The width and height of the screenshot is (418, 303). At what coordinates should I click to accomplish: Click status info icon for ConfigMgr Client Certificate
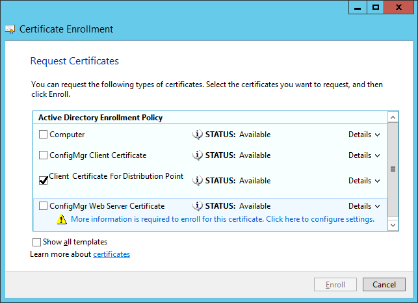coord(198,155)
